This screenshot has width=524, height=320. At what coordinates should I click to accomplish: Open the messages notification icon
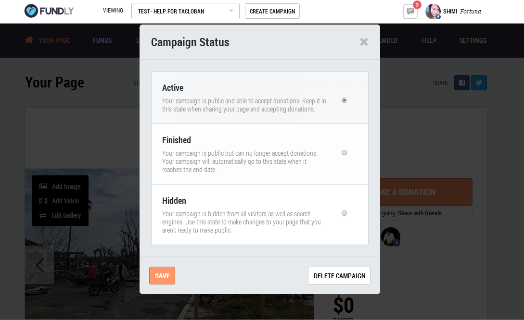coord(410,12)
